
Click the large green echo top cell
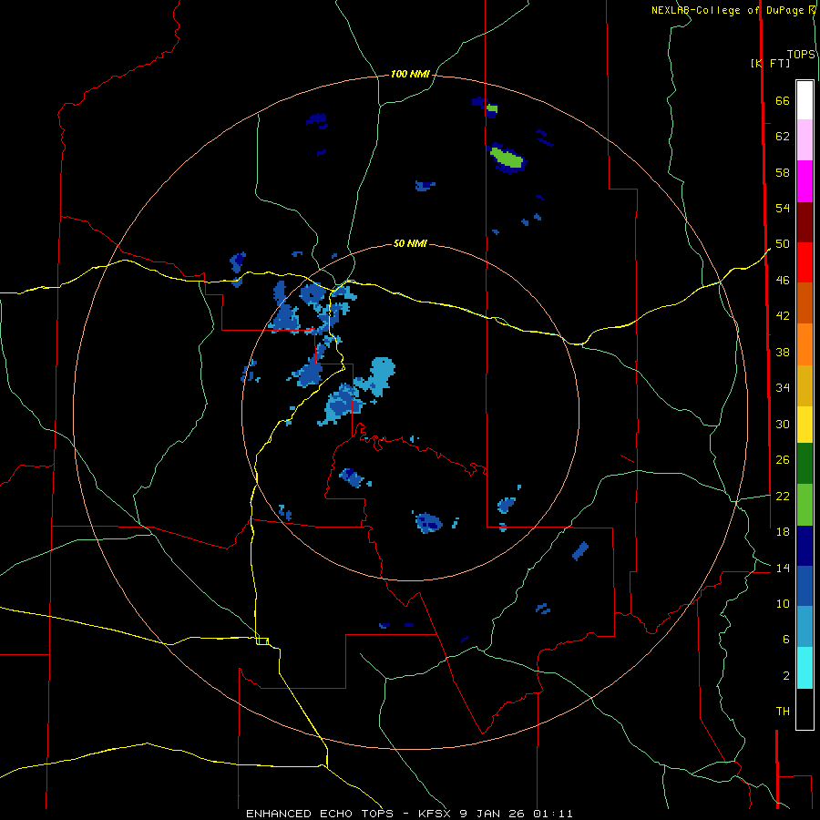tap(507, 158)
